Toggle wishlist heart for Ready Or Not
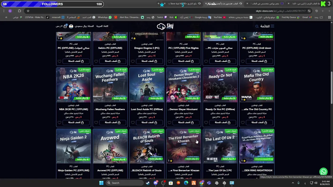Viewport: 333px width, 187px height. click(206, 123)
